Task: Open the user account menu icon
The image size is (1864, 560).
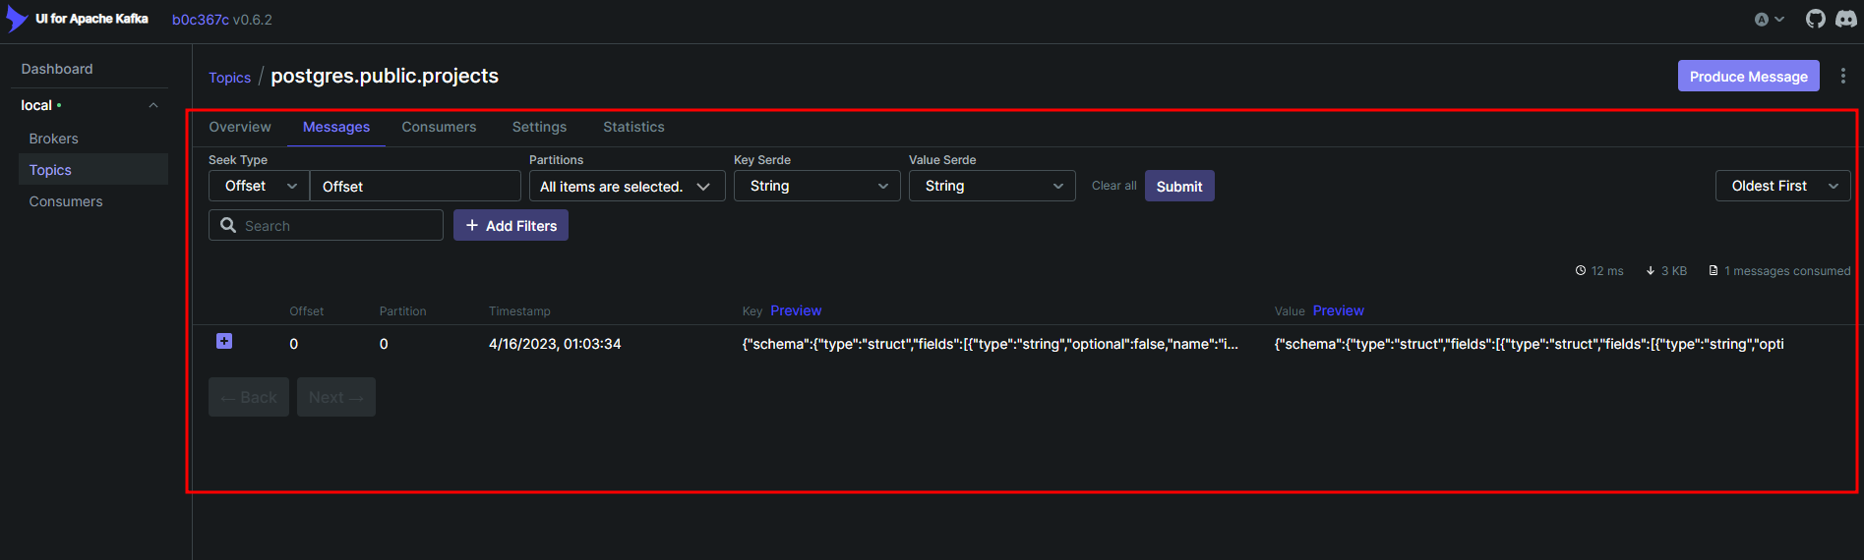Action: click(x=1769, y=19)
